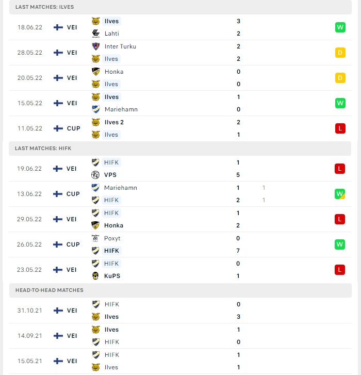Click the Poxyt club logo
361x375 pixels.
pyautogui.click(x=95, y=238)
